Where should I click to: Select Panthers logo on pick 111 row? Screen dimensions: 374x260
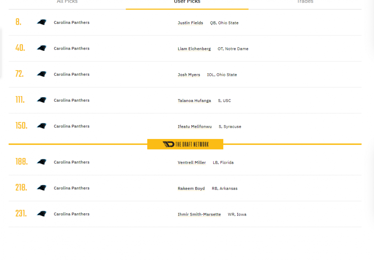click(x=42, y=100)
